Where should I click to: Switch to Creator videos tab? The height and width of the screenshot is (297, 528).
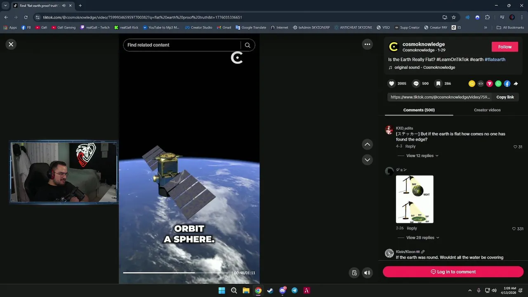[x=487, y=110]
